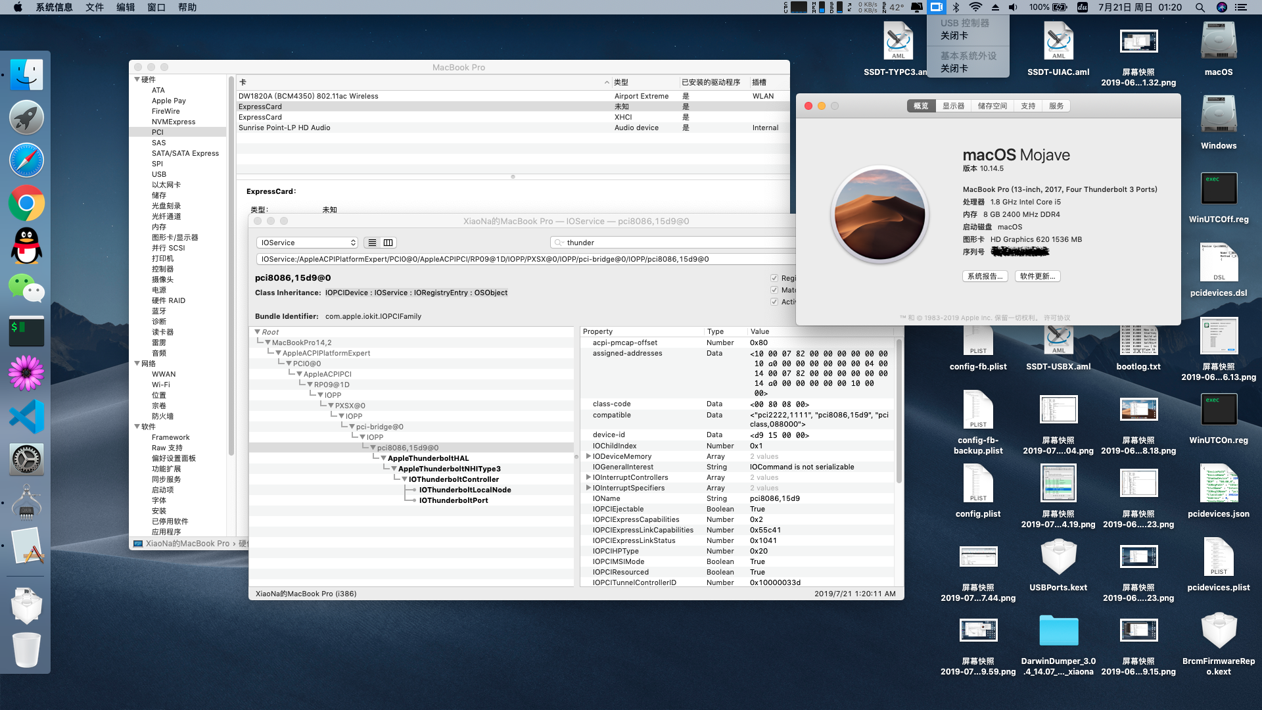
Task: Expand IOInterruptControllers property row
Action: tap(588, 477)
